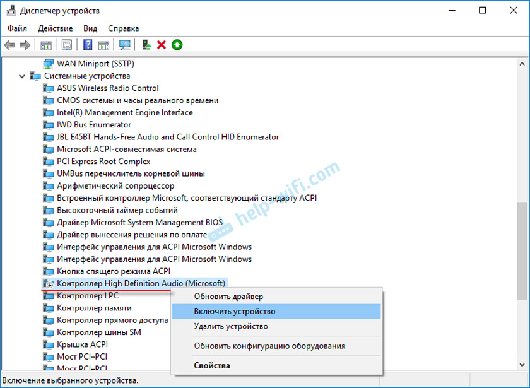This screenshot has height=388, width=530.
Task: Collapse the Системные устройства category
Action: [23, 76]
